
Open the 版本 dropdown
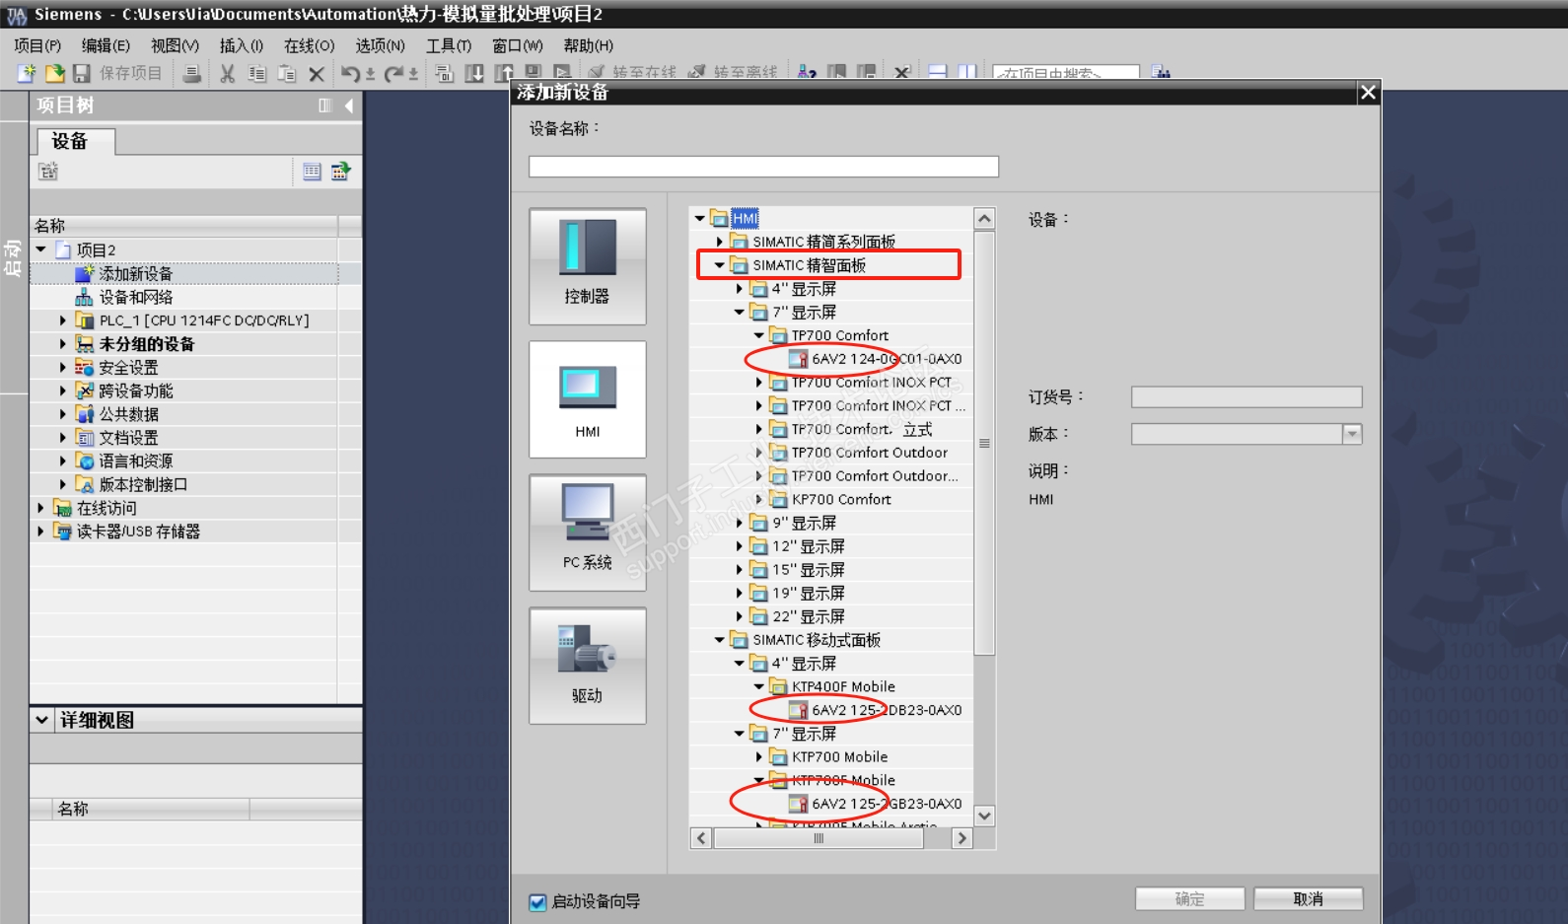1352,434
